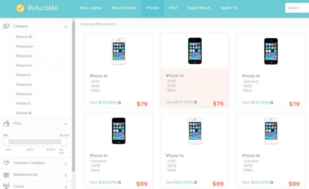Click the Refurbished By store icon
This screenshot has width=309, height=189.
click(x=6, y=175)
